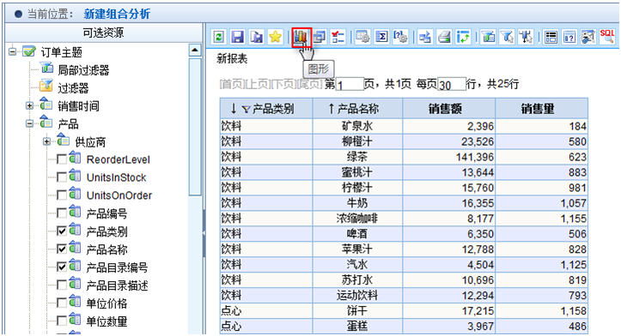
Task: Click the sigma aggregation icon
Action: click(381, 37)
